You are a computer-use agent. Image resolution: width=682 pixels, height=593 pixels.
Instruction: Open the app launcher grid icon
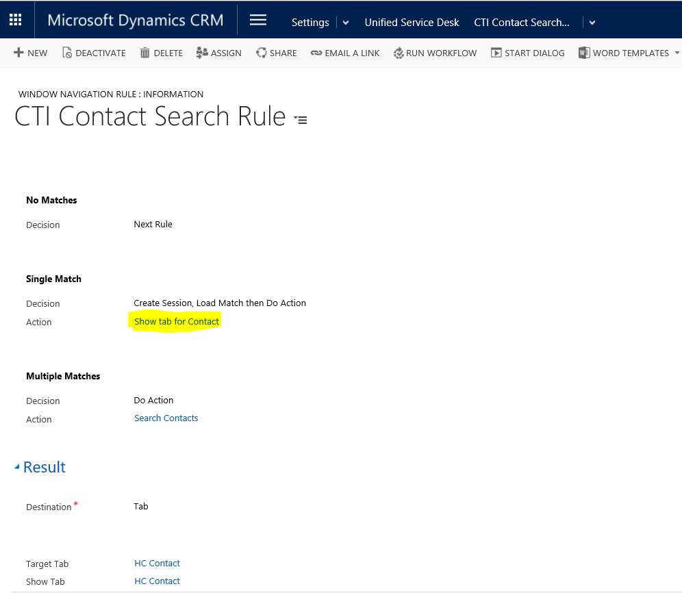coord(15,21)
